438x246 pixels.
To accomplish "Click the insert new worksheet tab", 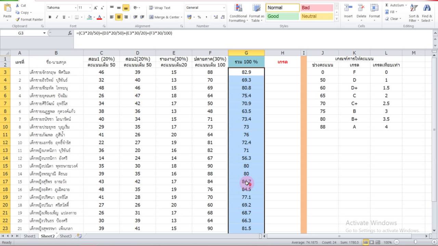I will click(x=79, y=236).
